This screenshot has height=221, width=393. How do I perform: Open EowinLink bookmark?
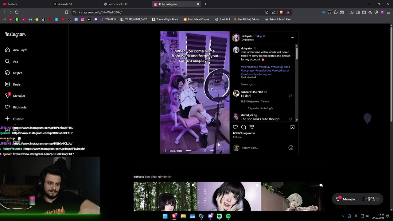(x=223, y=19)
